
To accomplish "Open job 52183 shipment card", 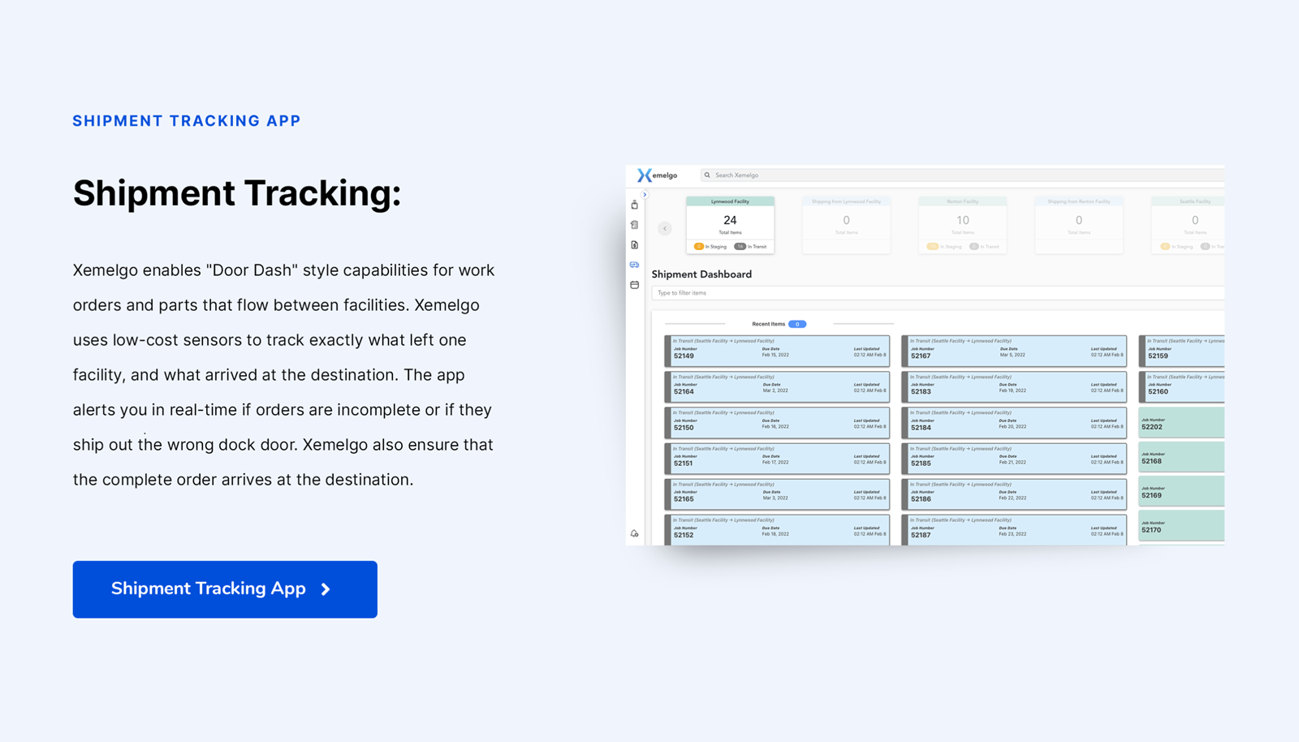I will (x=1014, y=387).
